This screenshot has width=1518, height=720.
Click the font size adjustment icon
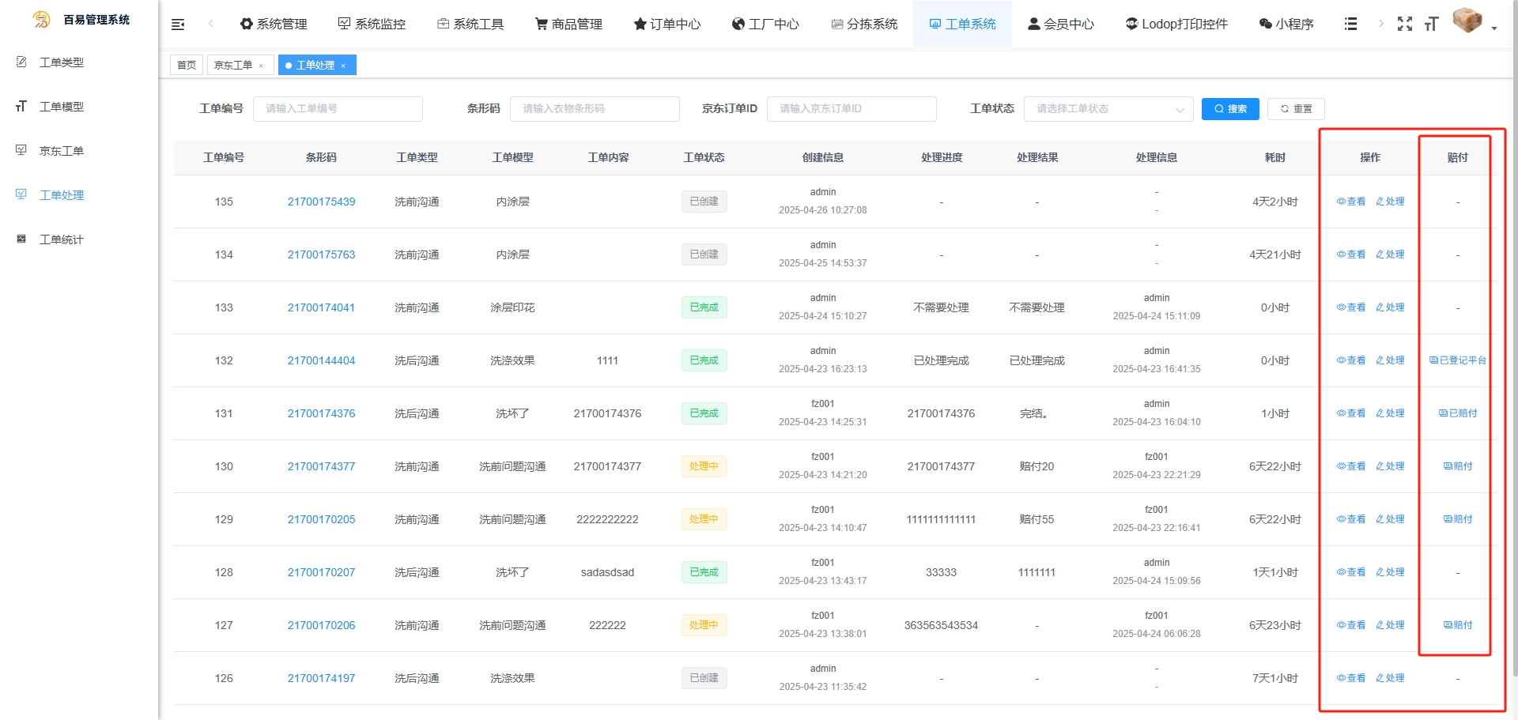[1431, 24]
